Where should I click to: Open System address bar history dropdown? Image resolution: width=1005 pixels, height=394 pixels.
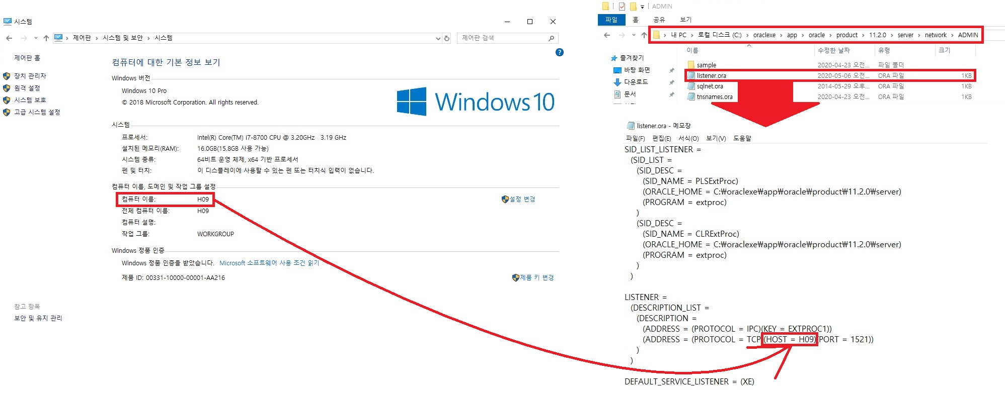438,38
